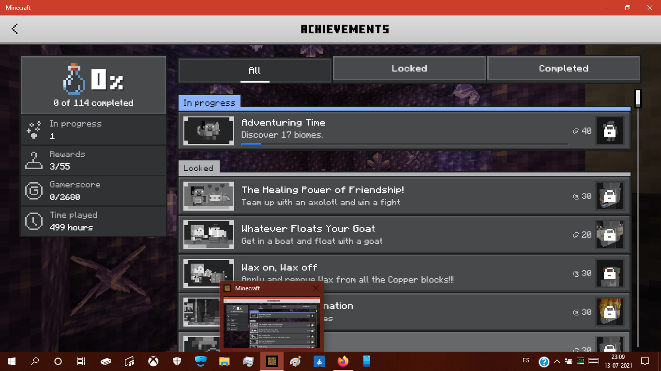Switch to the Locked tab
The width and height of the screenshot is (661, 371).
point(409,68)
